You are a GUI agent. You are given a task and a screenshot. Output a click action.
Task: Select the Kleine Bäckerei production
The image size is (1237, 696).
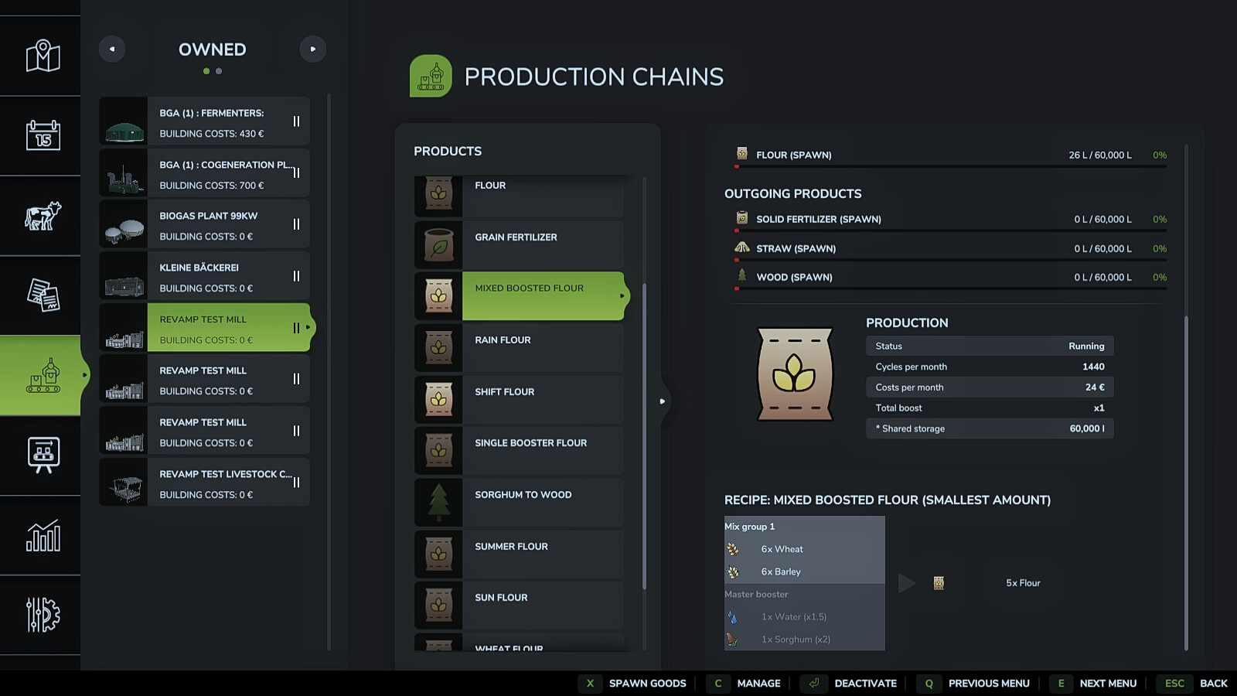click(x=205, y=276)
